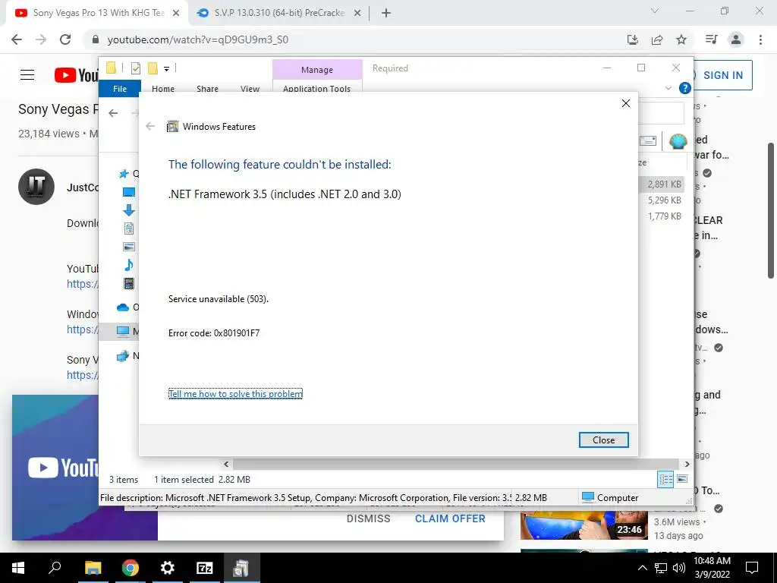
Task: Close the S.V.P 13.0.310 tab
Action: (x=357, y=14)
